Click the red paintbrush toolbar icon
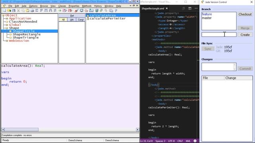The width and height of the screenshot is (255, 143). coord(76,11)
